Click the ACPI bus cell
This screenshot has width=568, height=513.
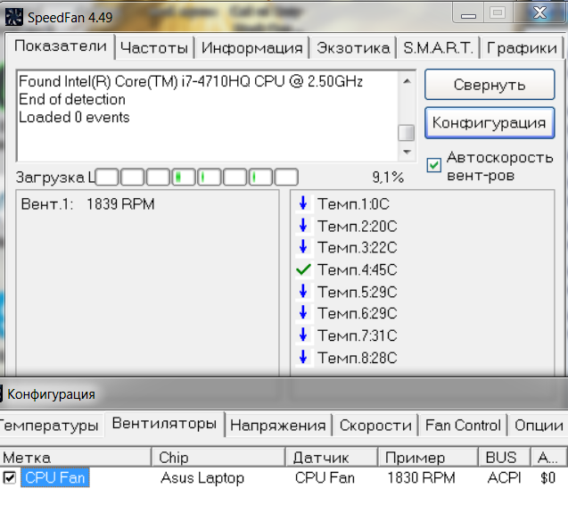504,477
